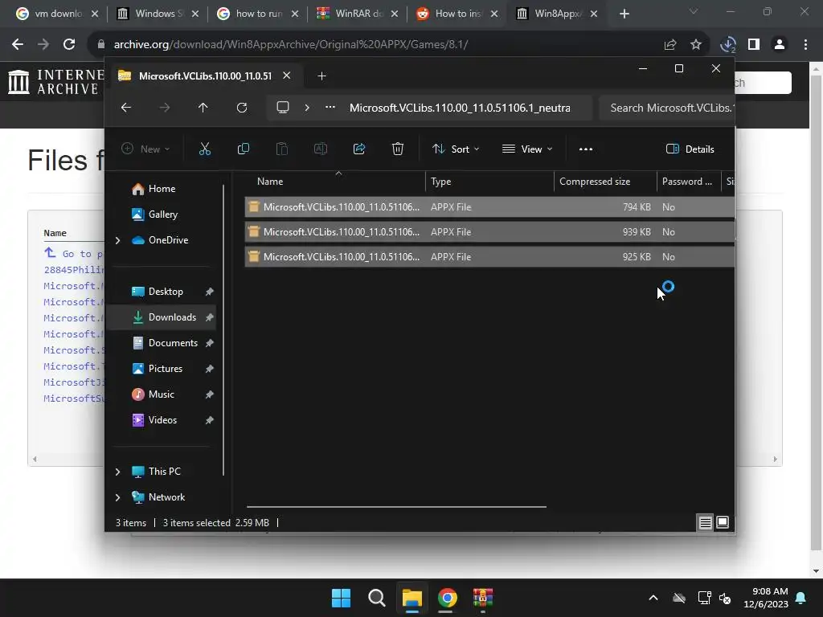Expand Network in navigation pane
823x617 pixels.
(x=117, y=497)
